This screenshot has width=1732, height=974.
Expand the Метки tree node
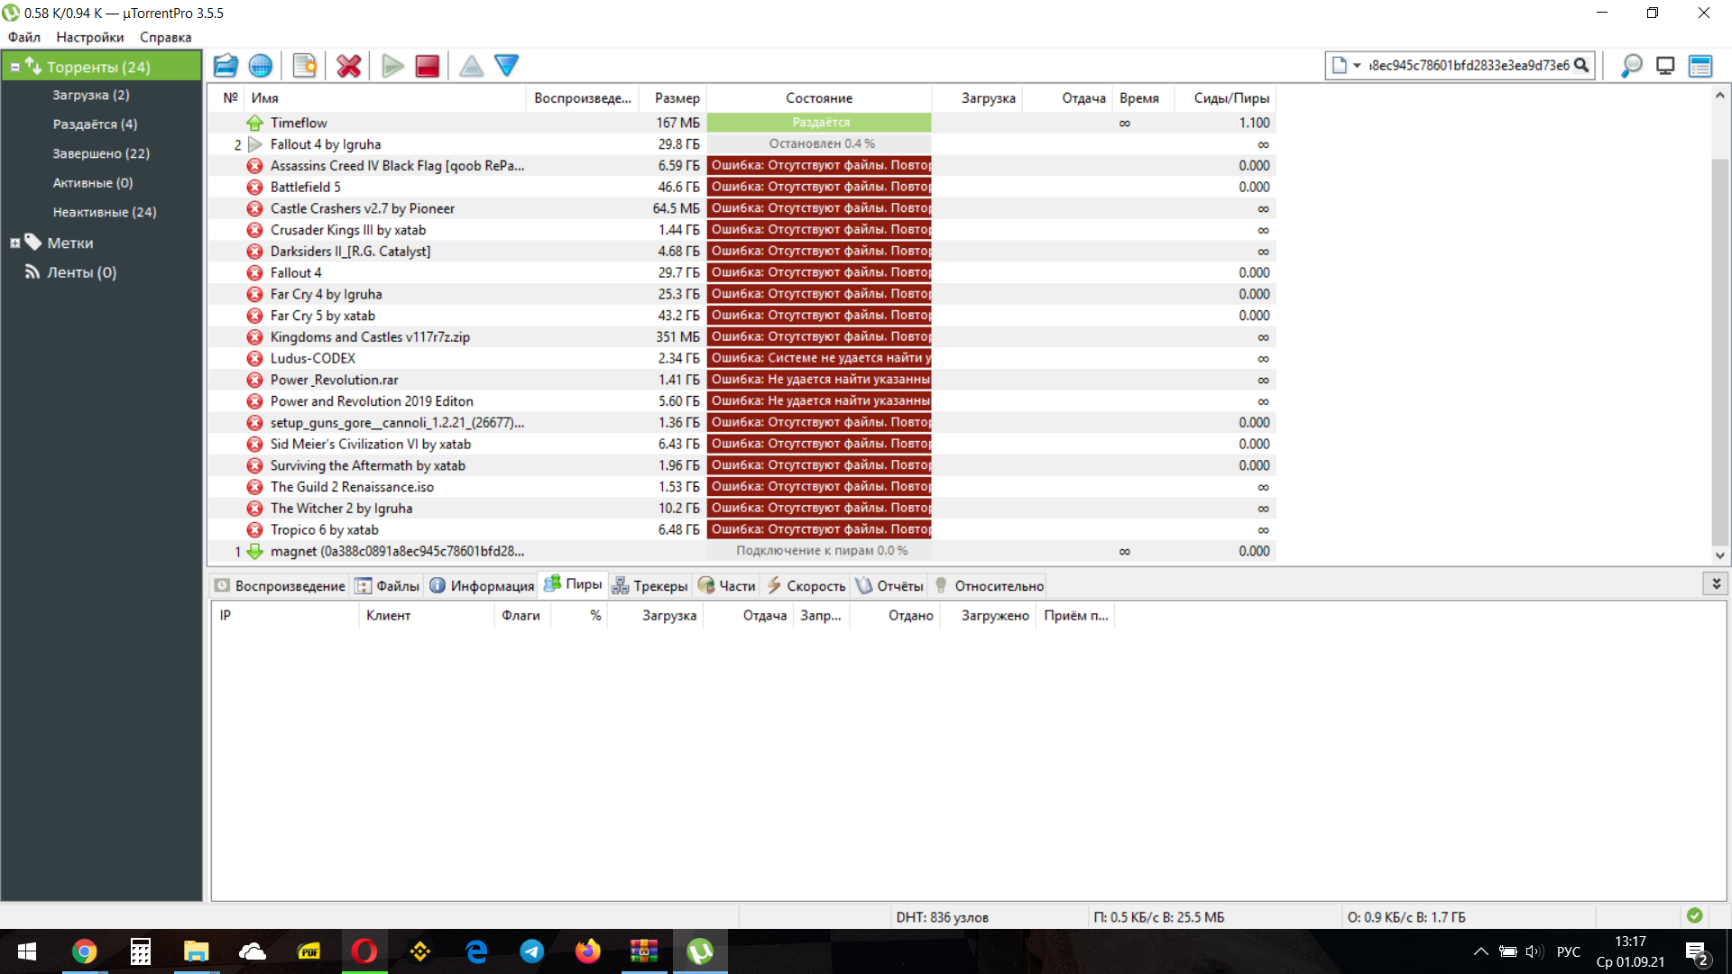(15, 243)
